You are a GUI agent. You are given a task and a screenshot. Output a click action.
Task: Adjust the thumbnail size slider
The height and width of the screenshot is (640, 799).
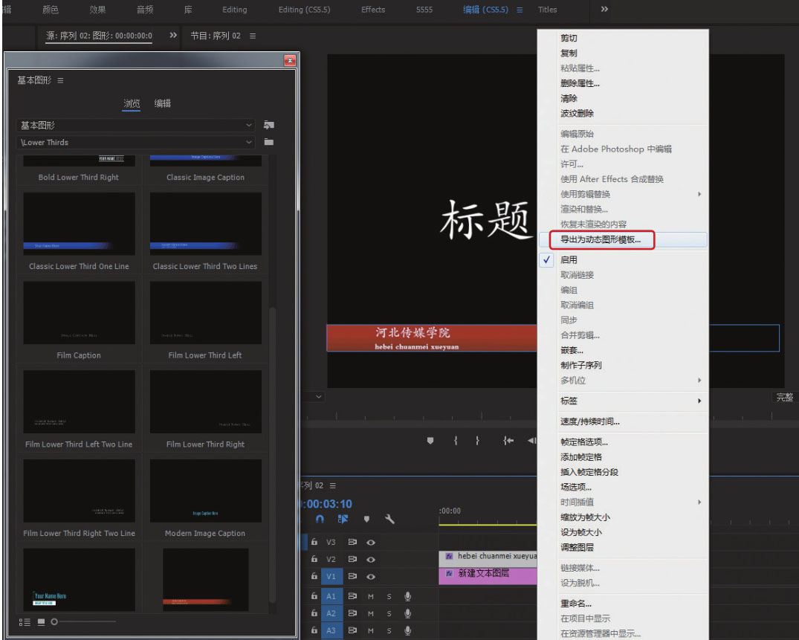tap(56, 621)
